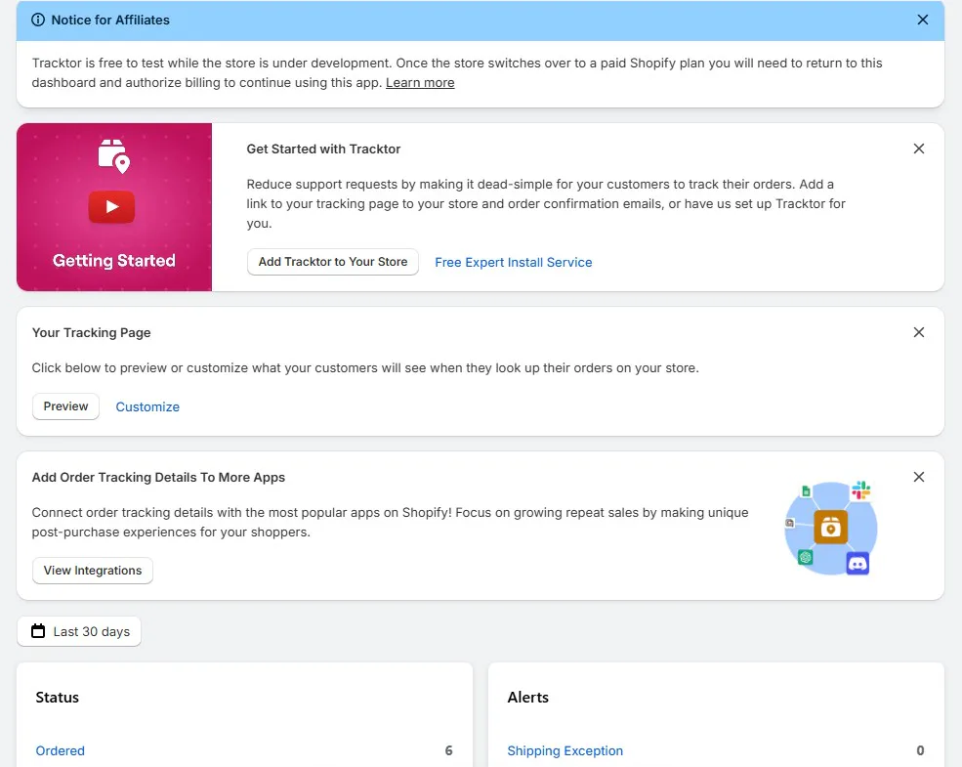Image resolution: width=962 pixels, height=767 pixels.
Task: Click the Getting Started caption on thumbnail
Action: pos(114,261)
